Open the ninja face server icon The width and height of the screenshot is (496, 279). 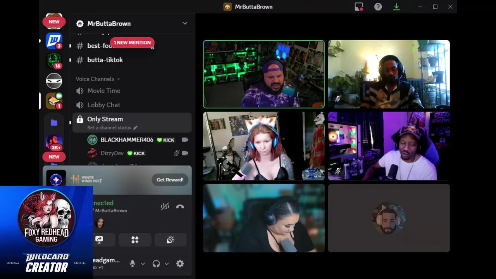54,81
